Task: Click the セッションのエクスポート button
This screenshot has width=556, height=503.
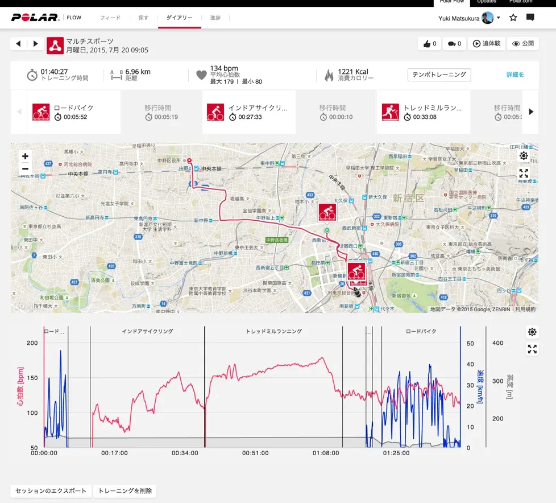Action: (51, 491)
